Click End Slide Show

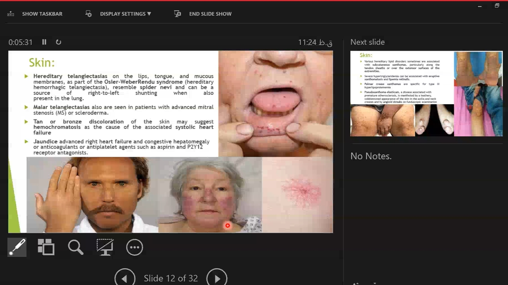203,14
